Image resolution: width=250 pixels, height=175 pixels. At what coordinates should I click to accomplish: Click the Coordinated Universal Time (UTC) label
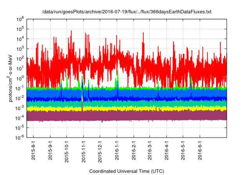[127, 171]
